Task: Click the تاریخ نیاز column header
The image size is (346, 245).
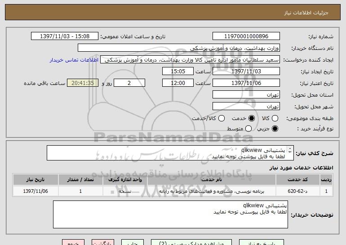Action: [35, 180]
